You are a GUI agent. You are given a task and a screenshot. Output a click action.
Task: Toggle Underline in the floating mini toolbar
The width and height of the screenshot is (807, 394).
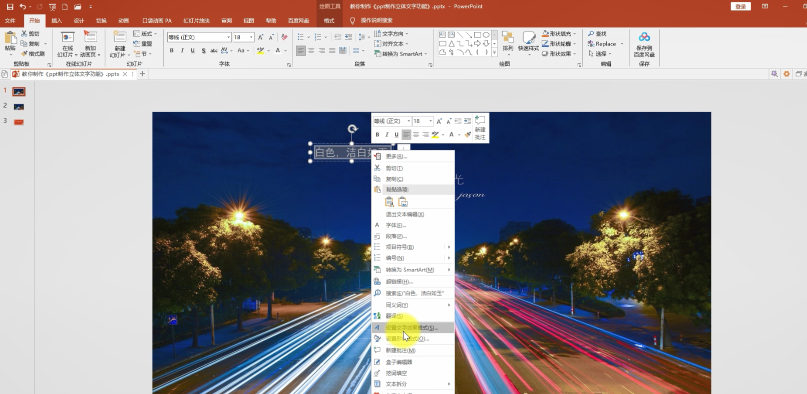pos(396,134)
